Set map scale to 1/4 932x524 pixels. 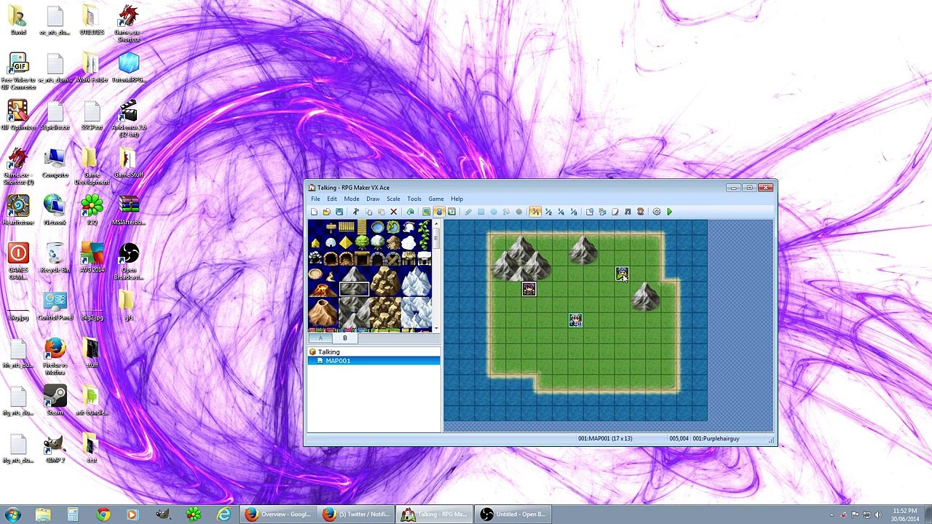pyautogui.click(x=561, y=212)
